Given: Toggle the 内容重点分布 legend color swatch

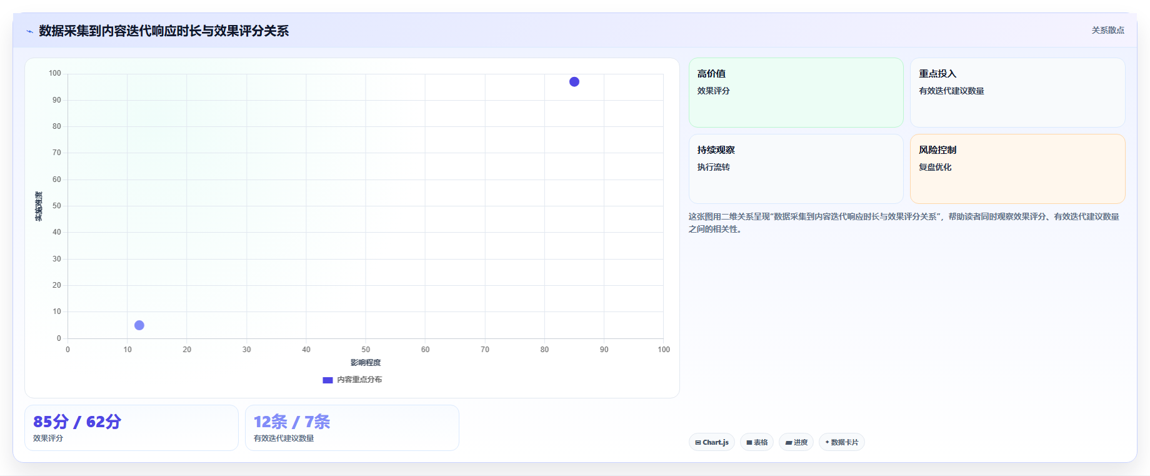Looking at the screenshot, I should coord(327,380).
